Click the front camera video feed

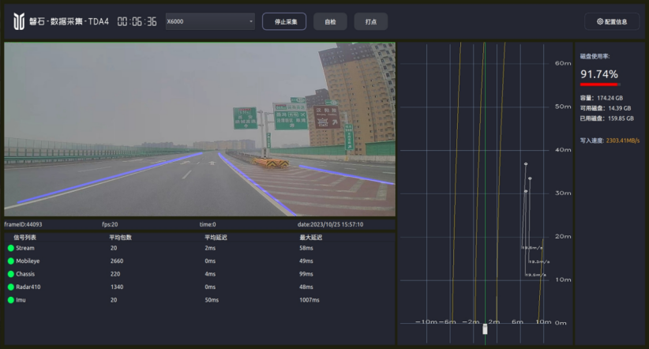tap(199, 129)
